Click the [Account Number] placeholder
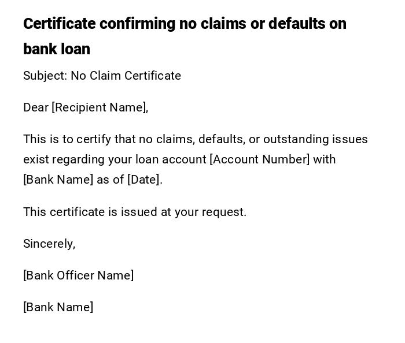This screenshot has height=343, width=405. pyautogui.click(x=259, y=159)
